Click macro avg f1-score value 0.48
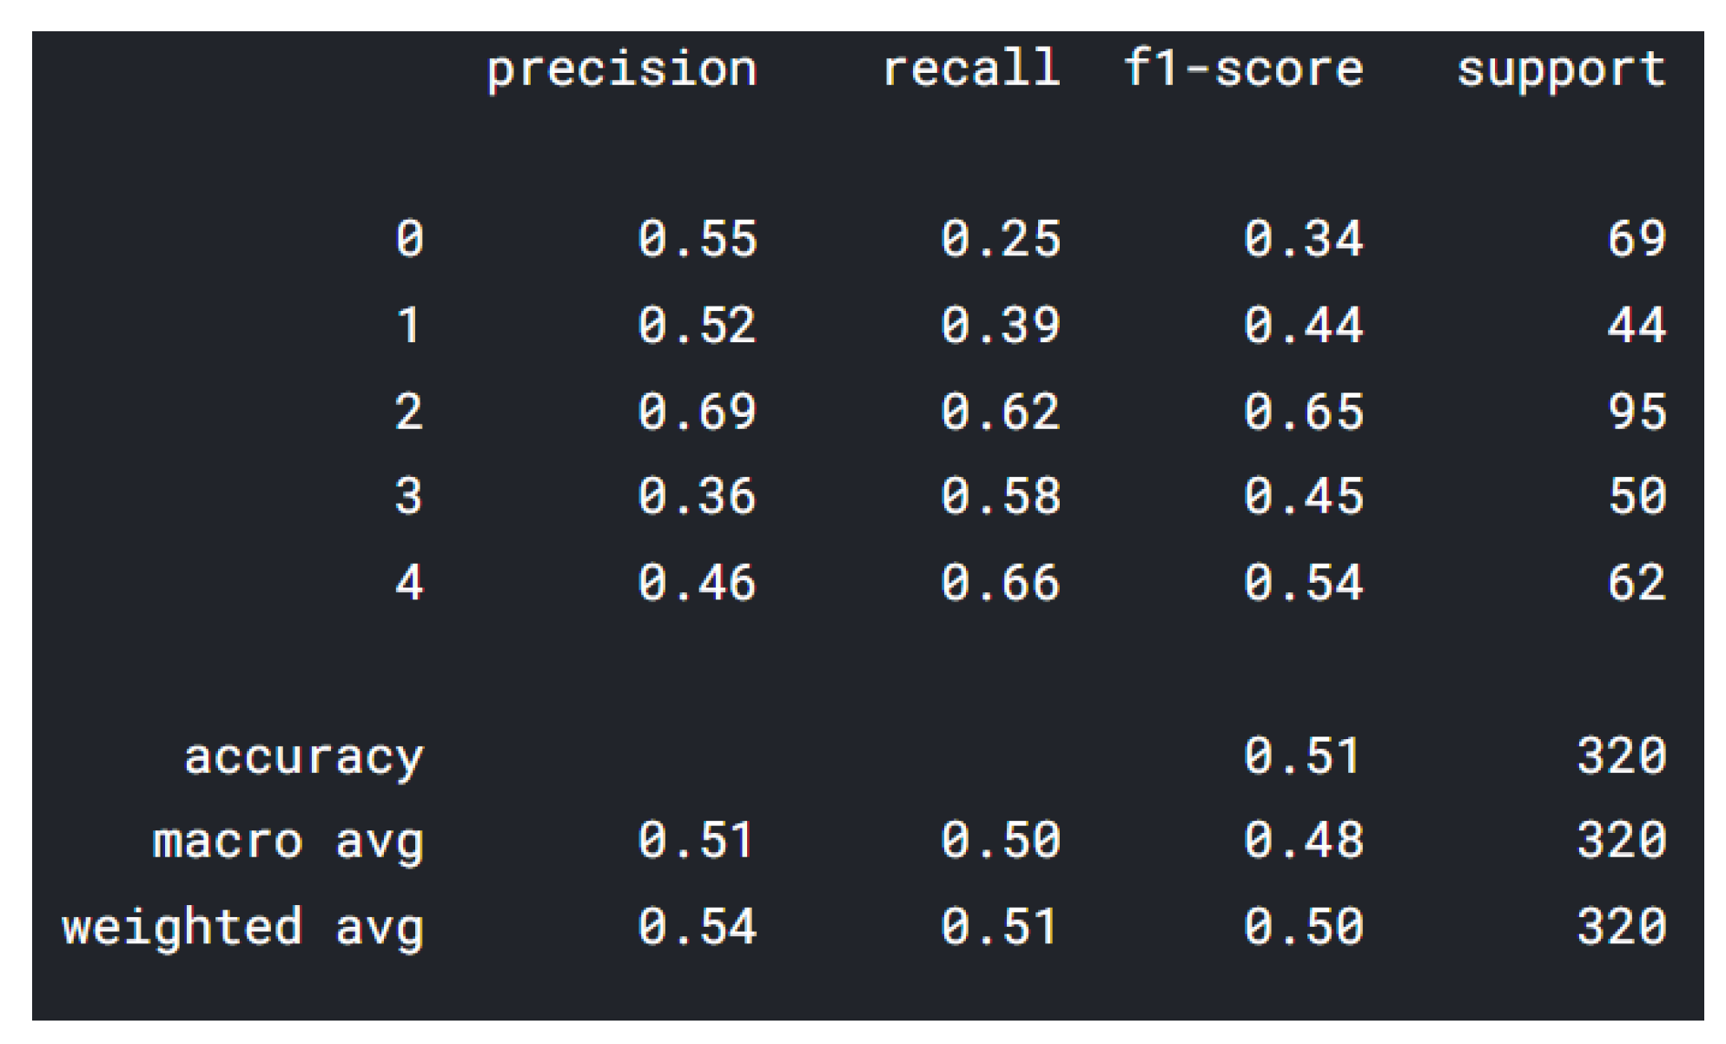 (x=1303, y=841)
